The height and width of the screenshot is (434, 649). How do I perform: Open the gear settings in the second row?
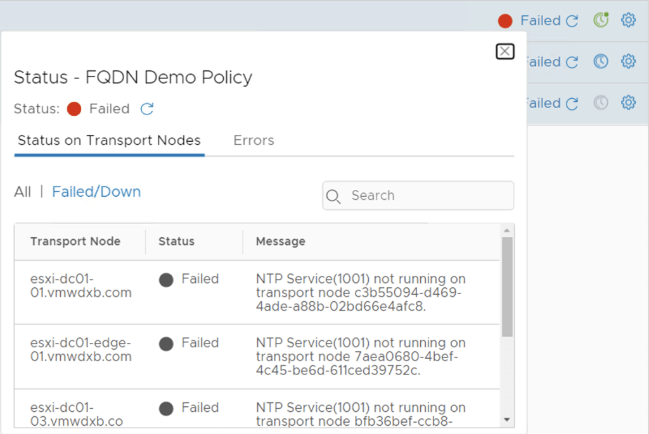tap(628, 61)
